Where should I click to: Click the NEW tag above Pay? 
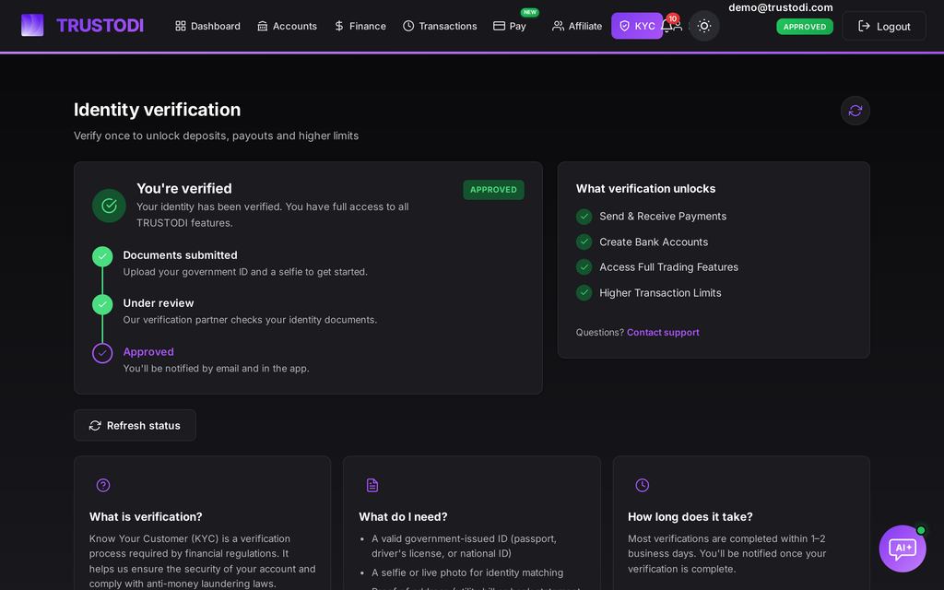530,12
